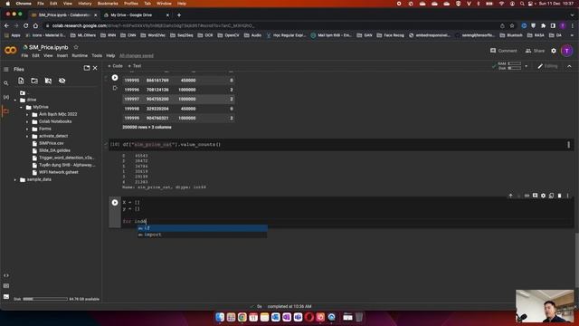Expand the Colab Notebooks folder
Screen dimensions: 579x326
27,121
